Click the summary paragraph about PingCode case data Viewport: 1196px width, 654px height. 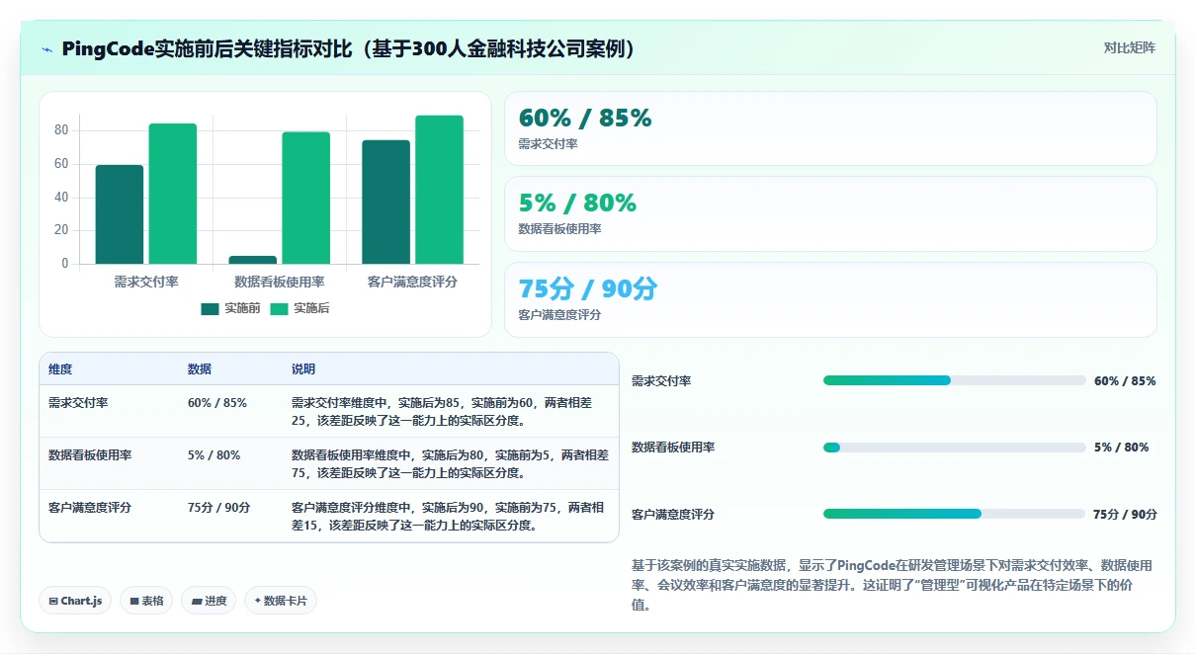[892, 586]
